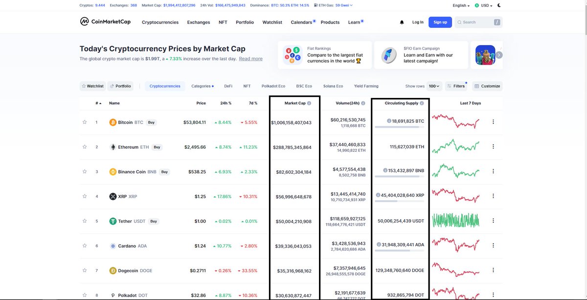Select the DeFi tab
The height and width of the screenshot is (300, 587).
[228, 86]
